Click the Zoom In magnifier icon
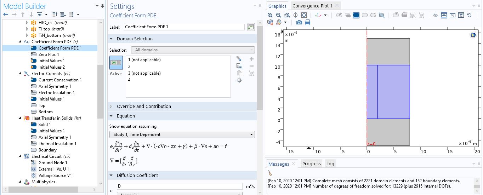483x195 pixels. coord(270,15)
